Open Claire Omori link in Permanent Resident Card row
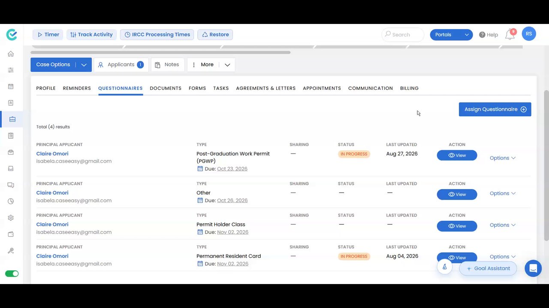The image size is (549, 308). pos(52,256)
